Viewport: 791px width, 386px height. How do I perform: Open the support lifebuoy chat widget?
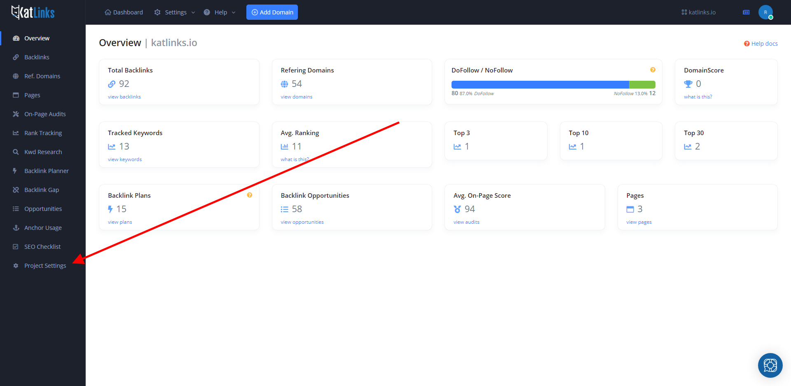coord(770,365)
